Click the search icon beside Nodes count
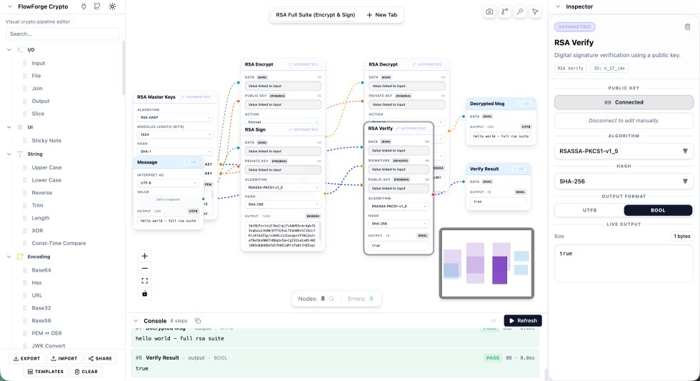The width and height of the screenshot is (700, 381). [331, 299]
